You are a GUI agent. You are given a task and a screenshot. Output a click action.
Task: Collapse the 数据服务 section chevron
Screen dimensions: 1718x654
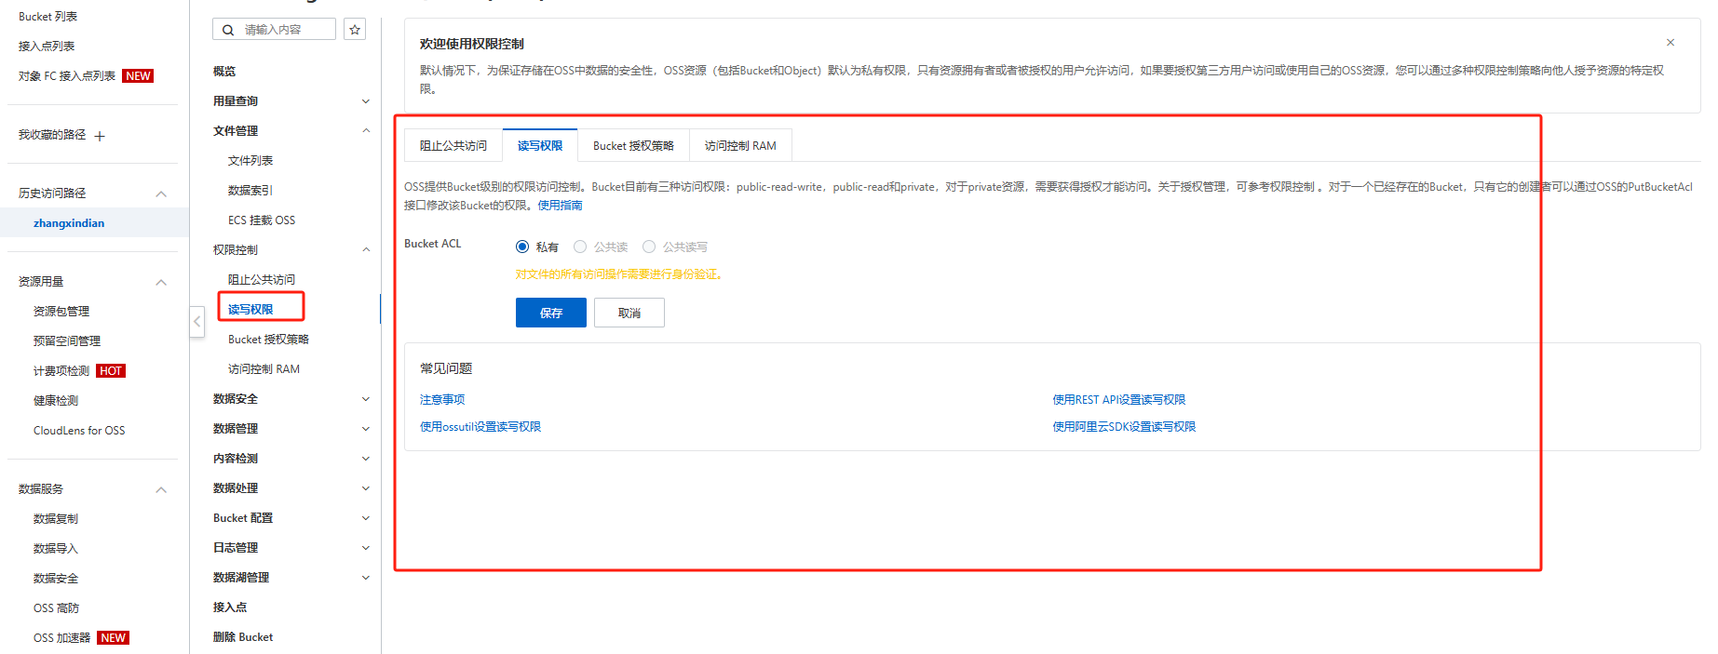click(x=161, y=489)
